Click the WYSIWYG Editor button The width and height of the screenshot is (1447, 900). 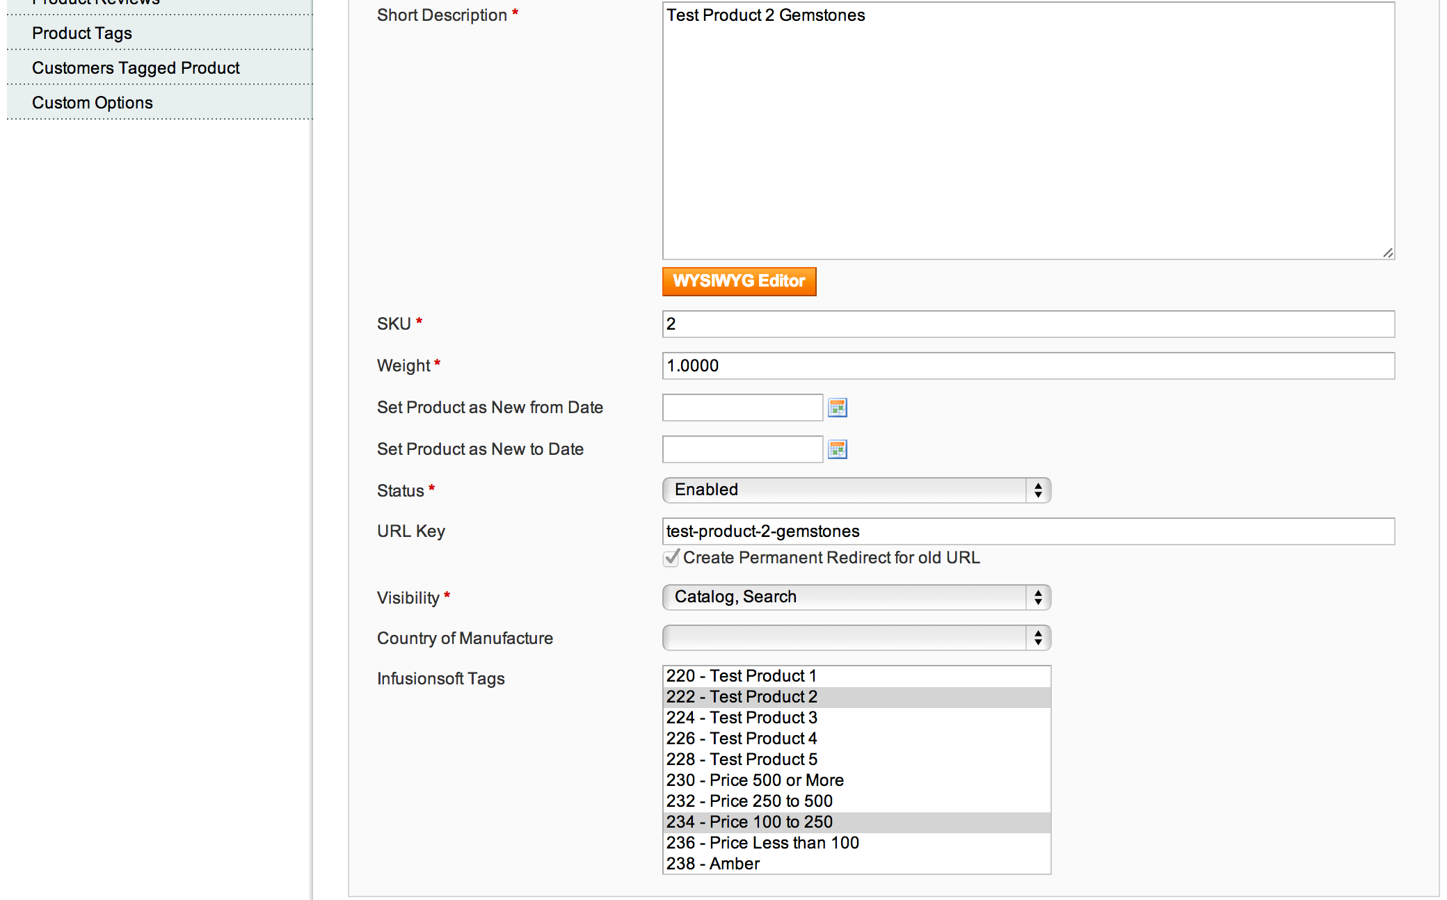coord(739,281)
